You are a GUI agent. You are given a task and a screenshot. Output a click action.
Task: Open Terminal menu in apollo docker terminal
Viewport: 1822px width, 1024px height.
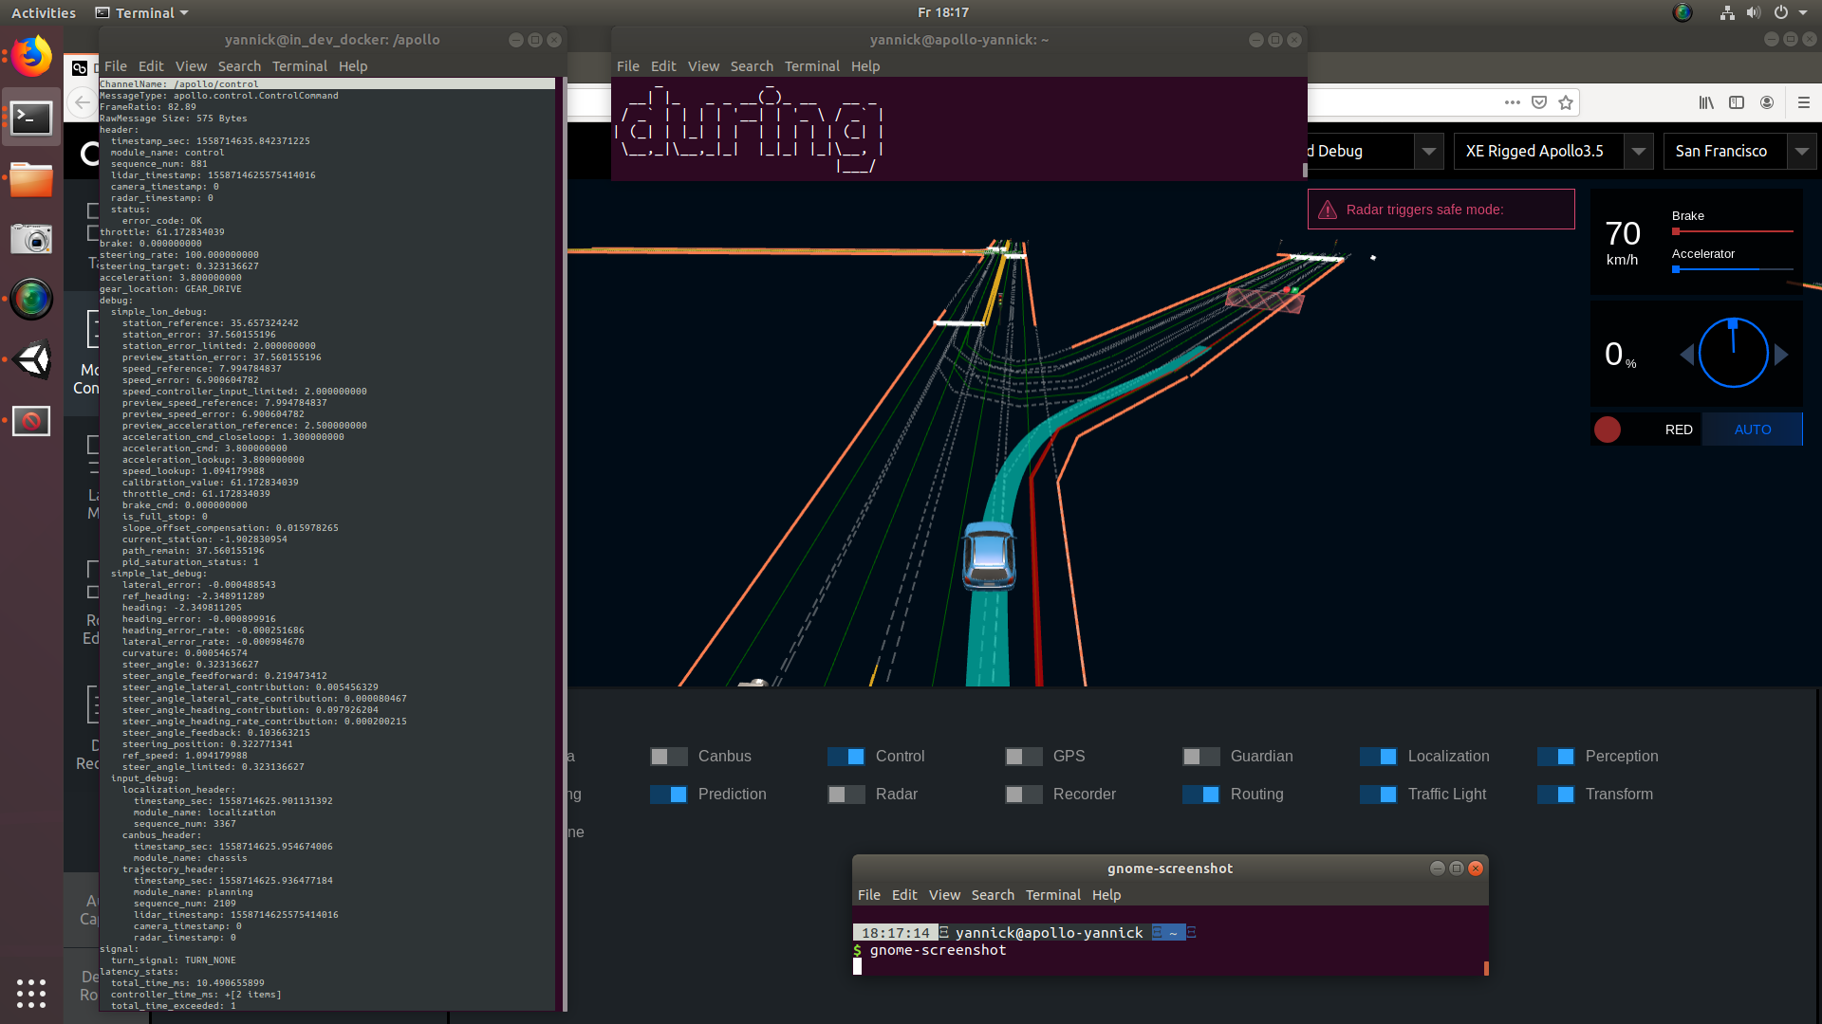(x=299, y=66)
